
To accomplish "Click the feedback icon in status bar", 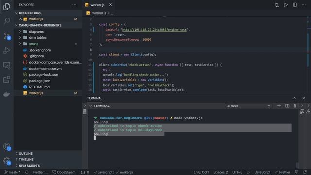I will (x=296, y=172).
